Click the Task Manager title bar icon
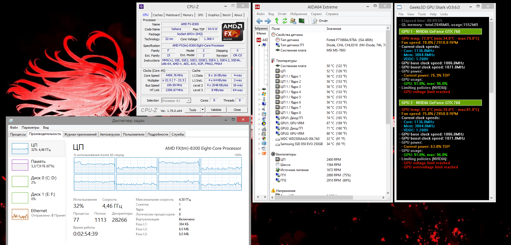511x245 pixels. tap(11, 120)
